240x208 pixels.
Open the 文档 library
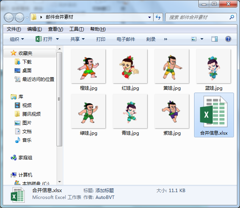(x=23, y=132)
